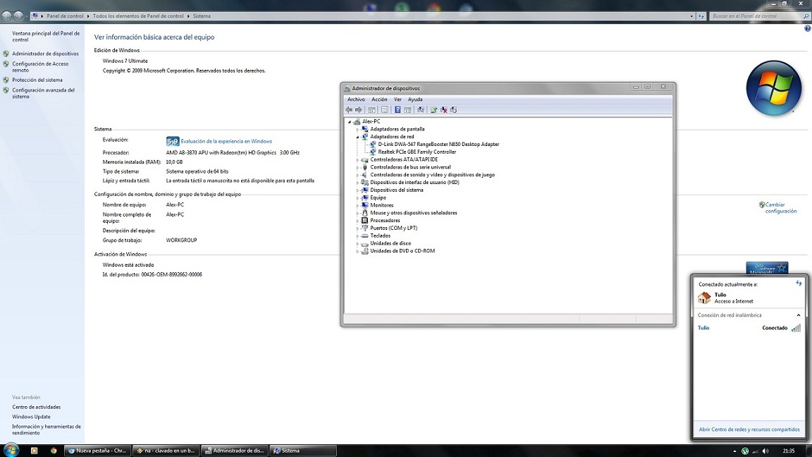Click the 5,9 experience index score badge

click(173, 141)
